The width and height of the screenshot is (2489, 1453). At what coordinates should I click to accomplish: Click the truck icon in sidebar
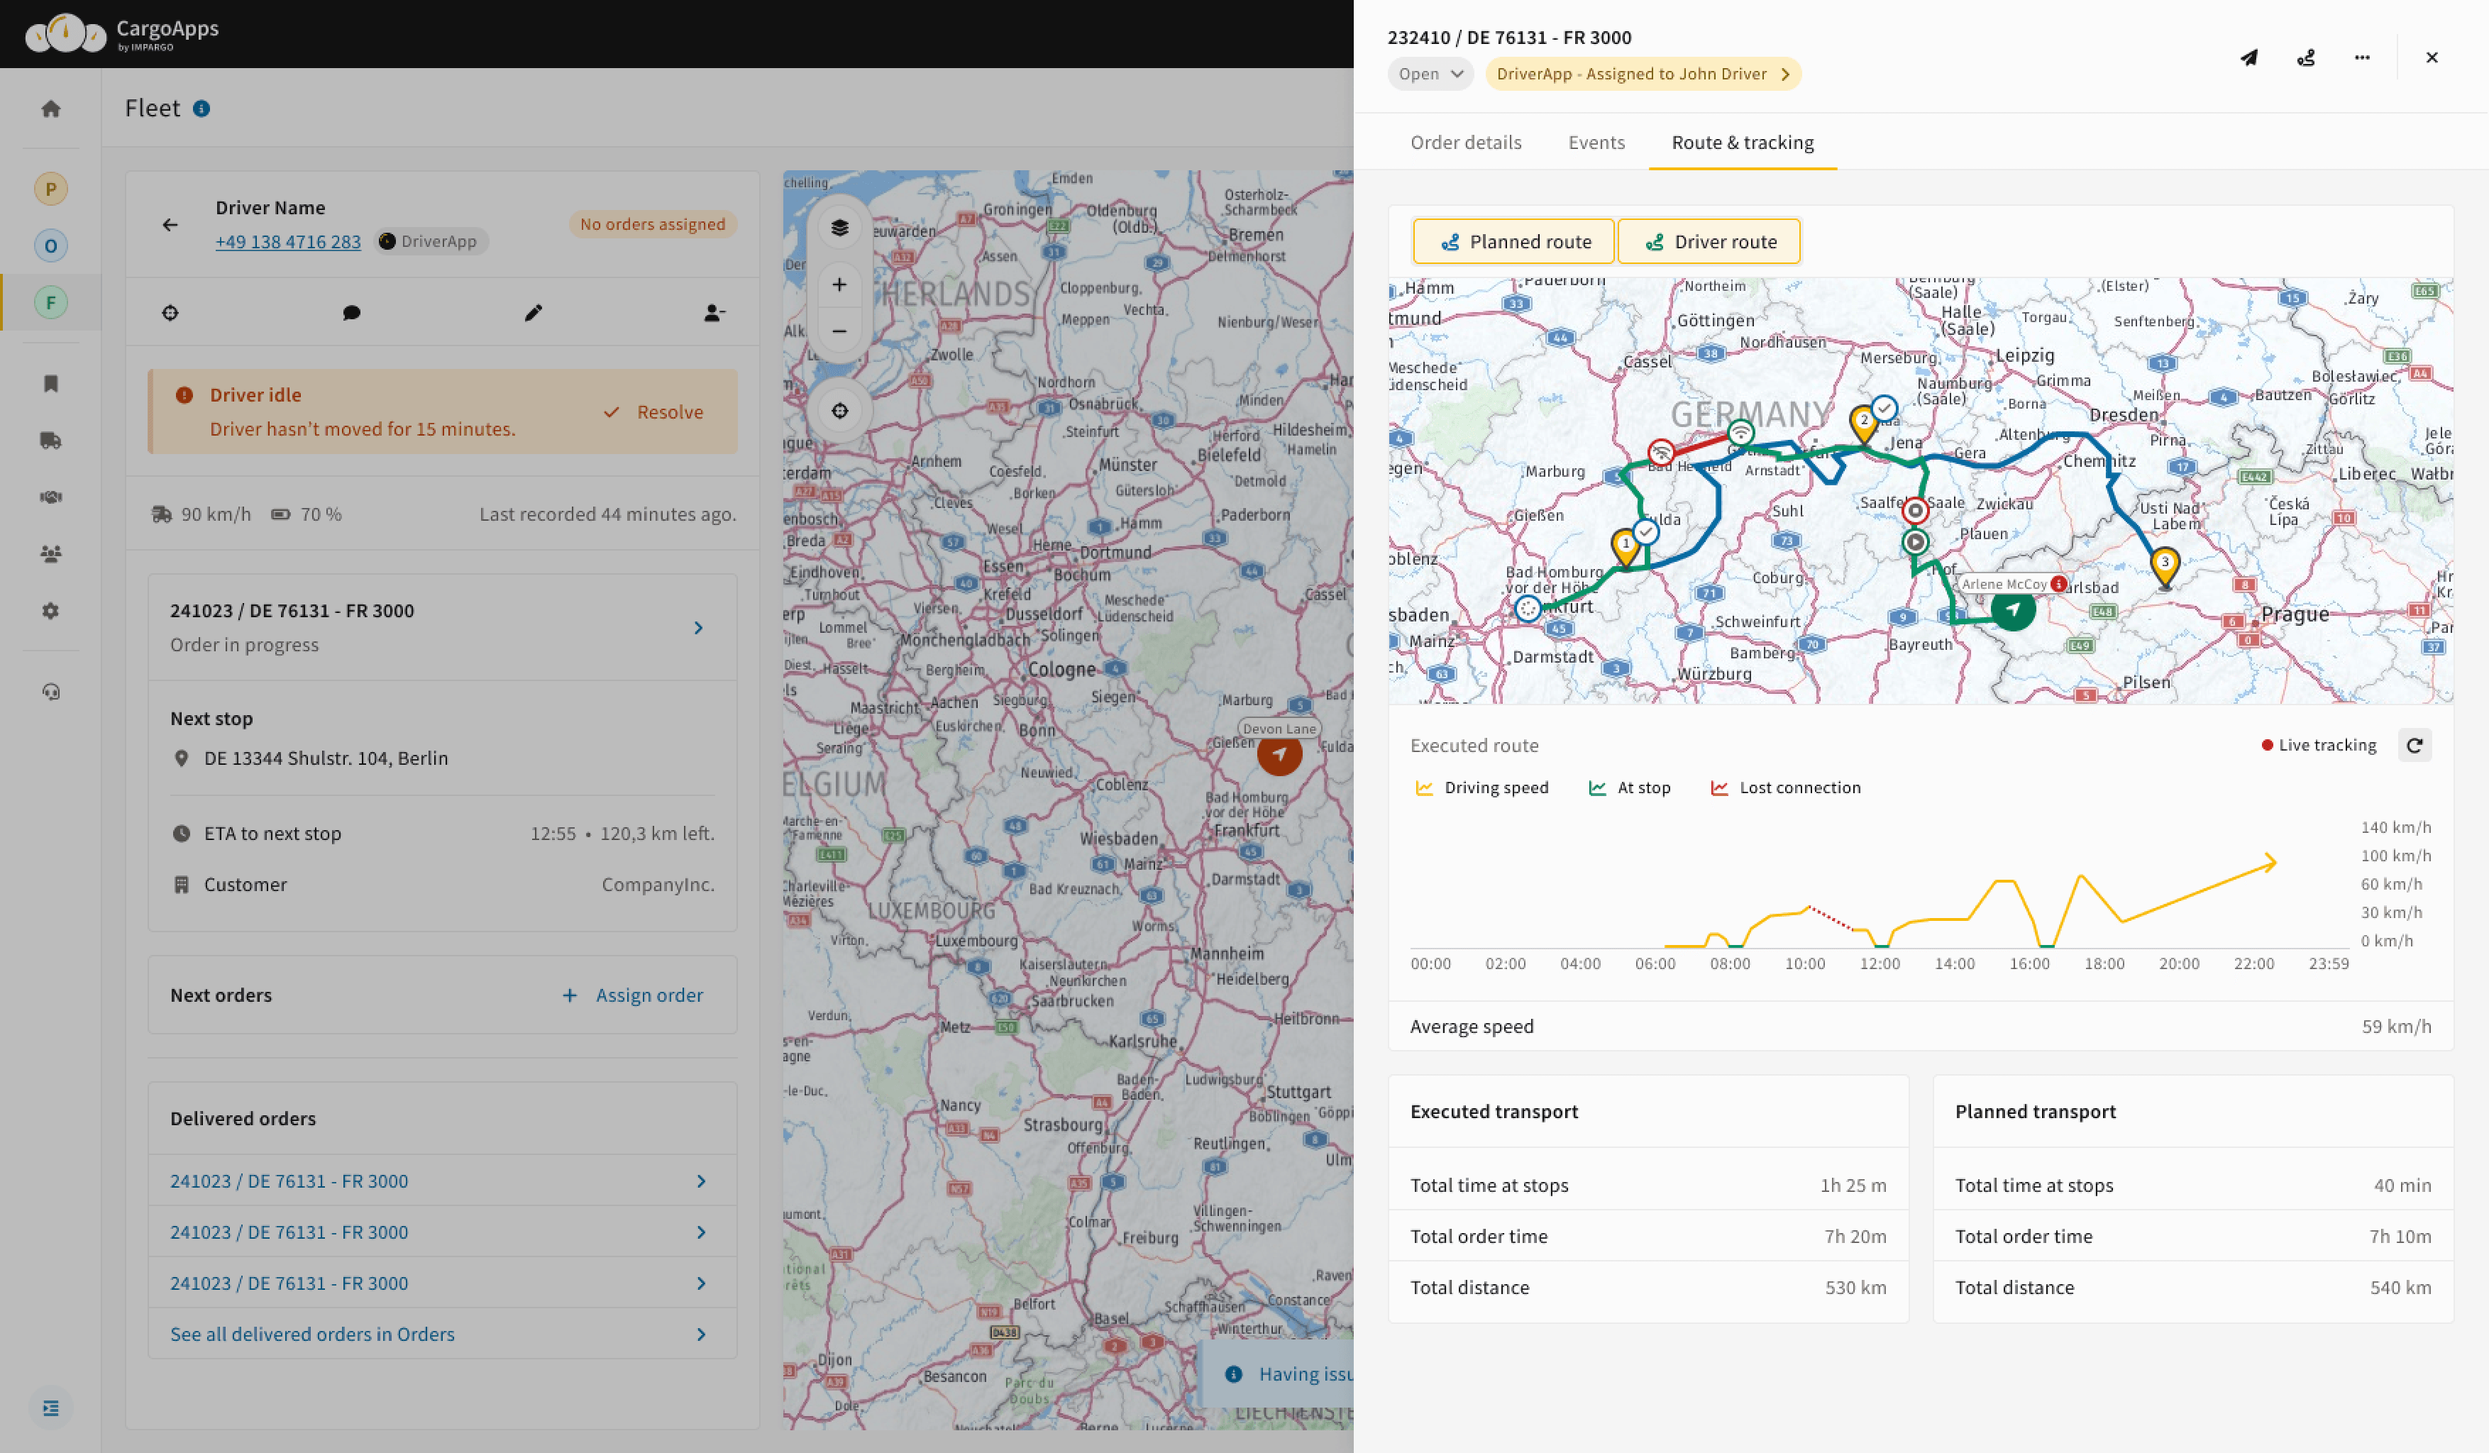pyautogui.click(x=51, y=441)
